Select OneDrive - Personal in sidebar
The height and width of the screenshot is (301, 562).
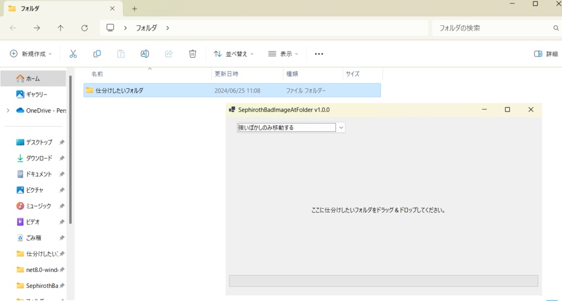41,110
